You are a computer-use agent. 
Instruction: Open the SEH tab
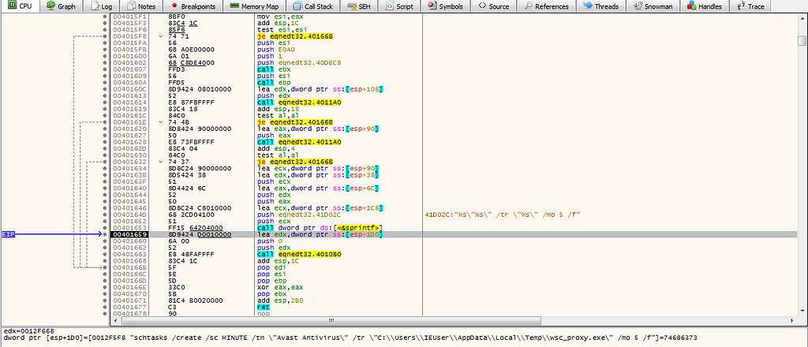pyautogui.click(x=360, y=6)
